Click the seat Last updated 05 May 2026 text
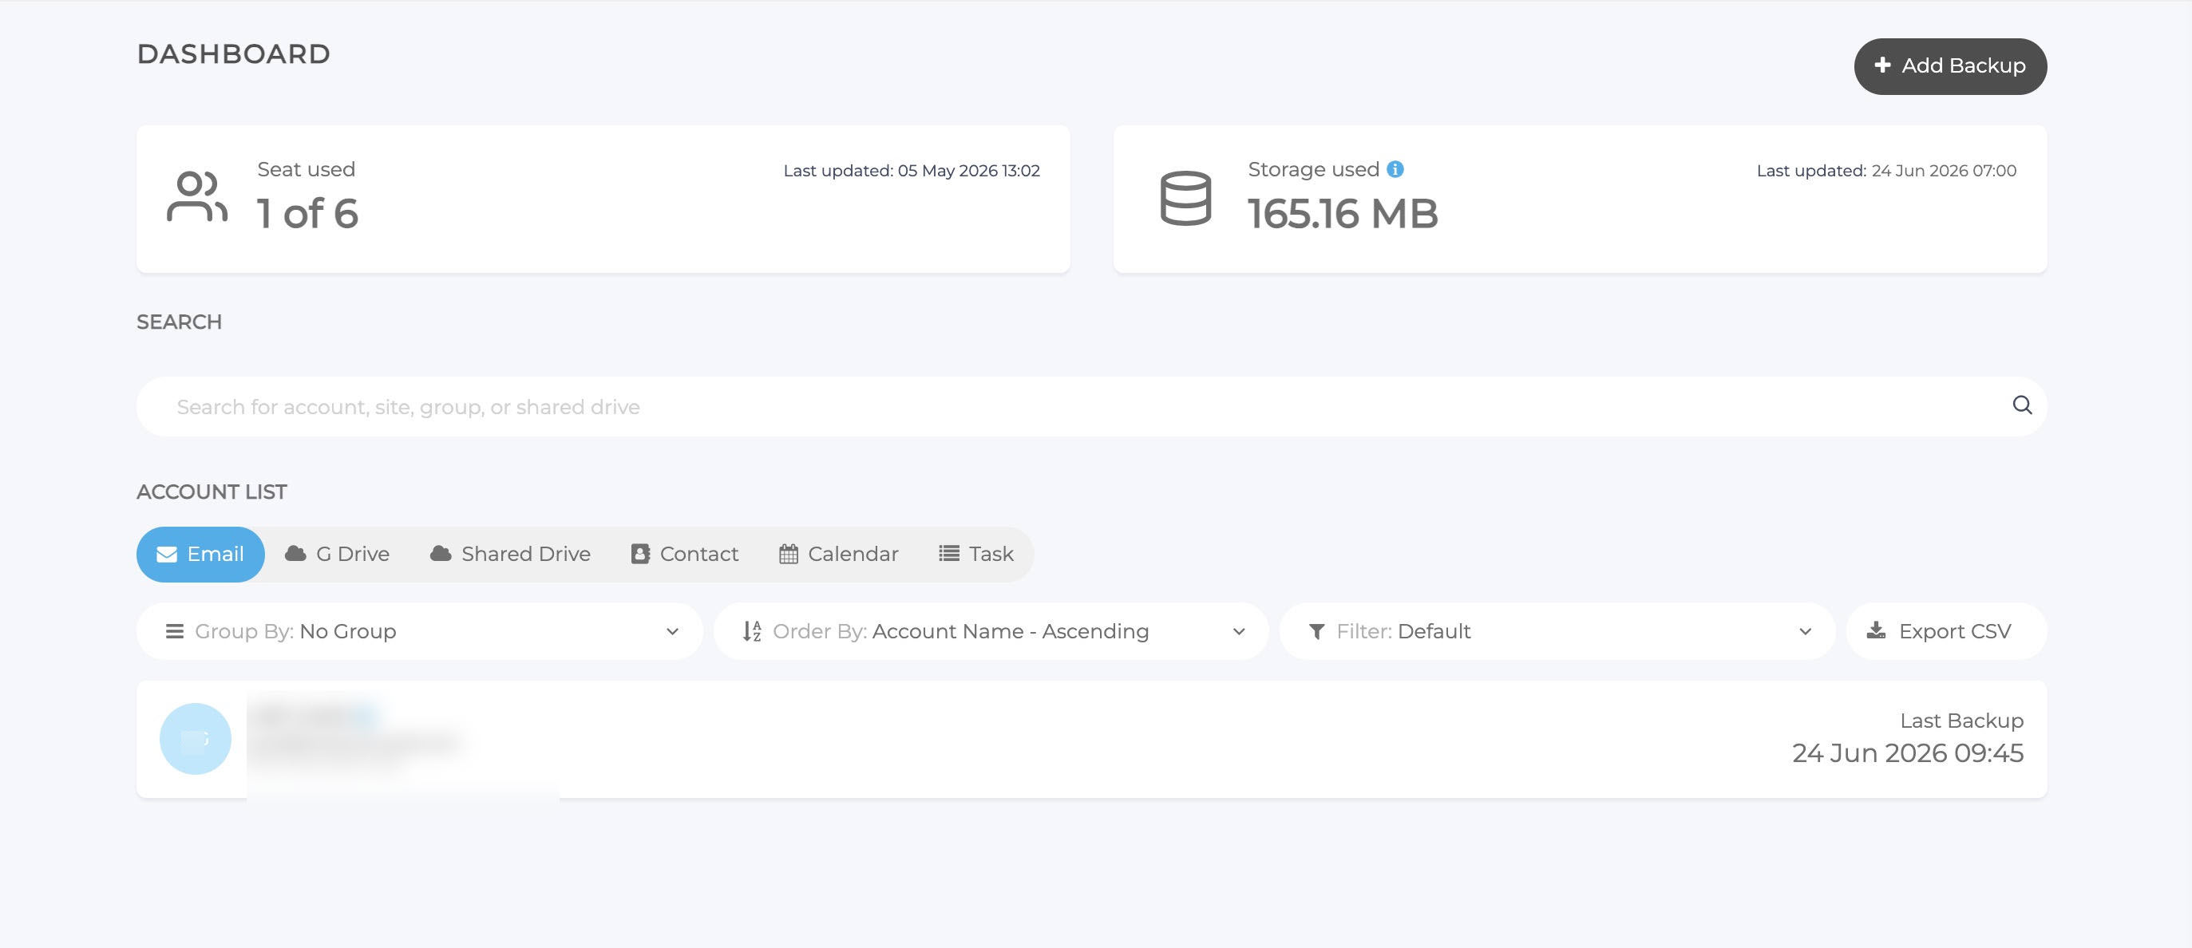This screenshot has width=2192, height=948. [x=912, y=171]
